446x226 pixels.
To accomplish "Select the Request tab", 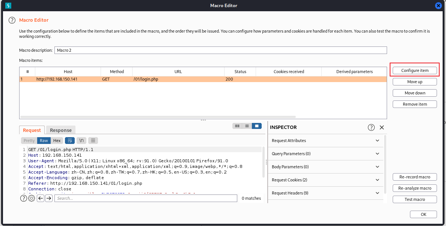I will (x=32, y=130).
